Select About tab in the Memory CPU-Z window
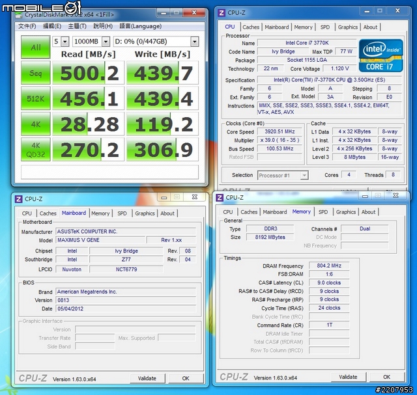The image size is (417, 395). pyautogui.click(x=368, y=212)
